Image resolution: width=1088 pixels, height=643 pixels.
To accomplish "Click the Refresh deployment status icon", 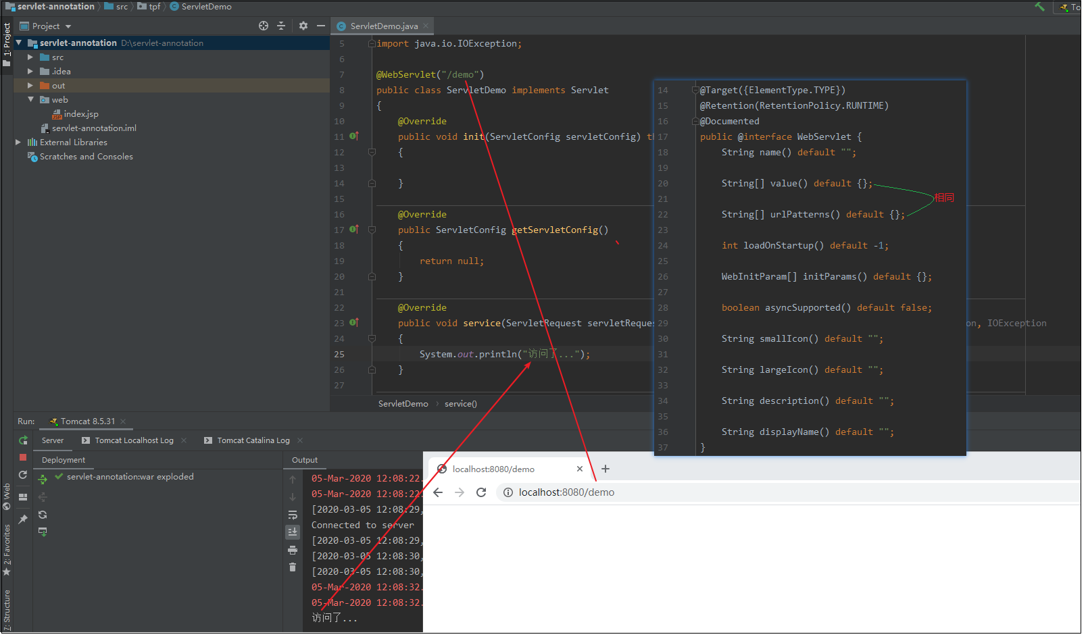I will (x=43, y=515).
